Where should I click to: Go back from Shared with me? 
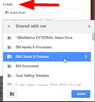click(x=9, y=26)
